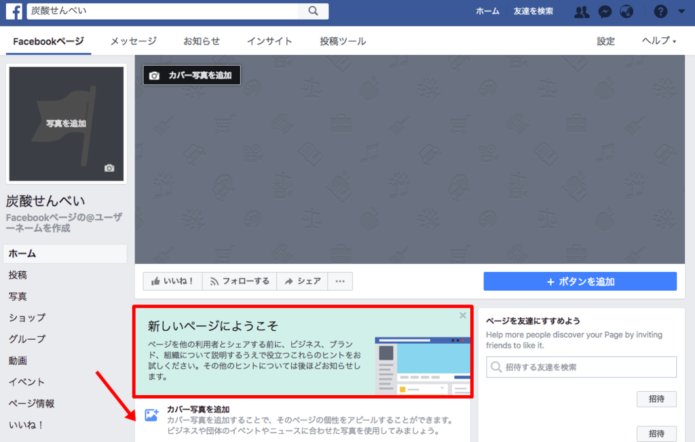This screenshot has height=442, width=695.
Task: Open the Messenger icon
Action: click(605, 12)
